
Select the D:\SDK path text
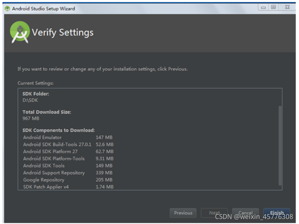click(x=30, y=100)
